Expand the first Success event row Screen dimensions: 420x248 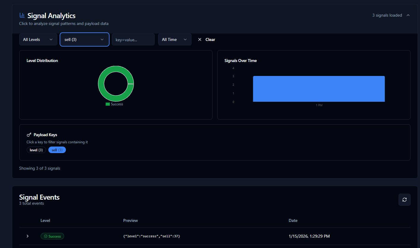pos(27,236)
